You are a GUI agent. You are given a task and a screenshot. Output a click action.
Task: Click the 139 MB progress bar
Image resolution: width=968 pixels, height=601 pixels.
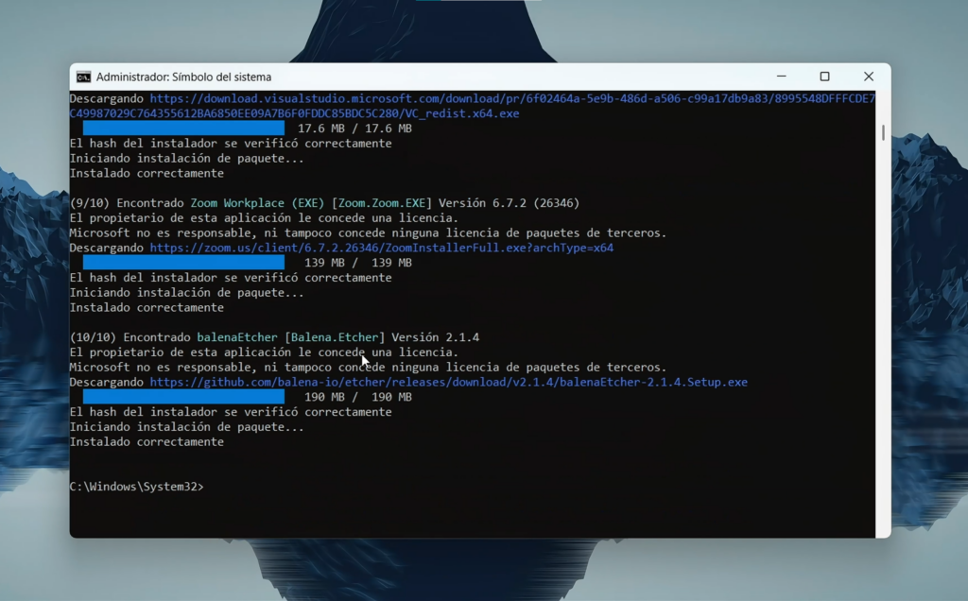point(184,262)
